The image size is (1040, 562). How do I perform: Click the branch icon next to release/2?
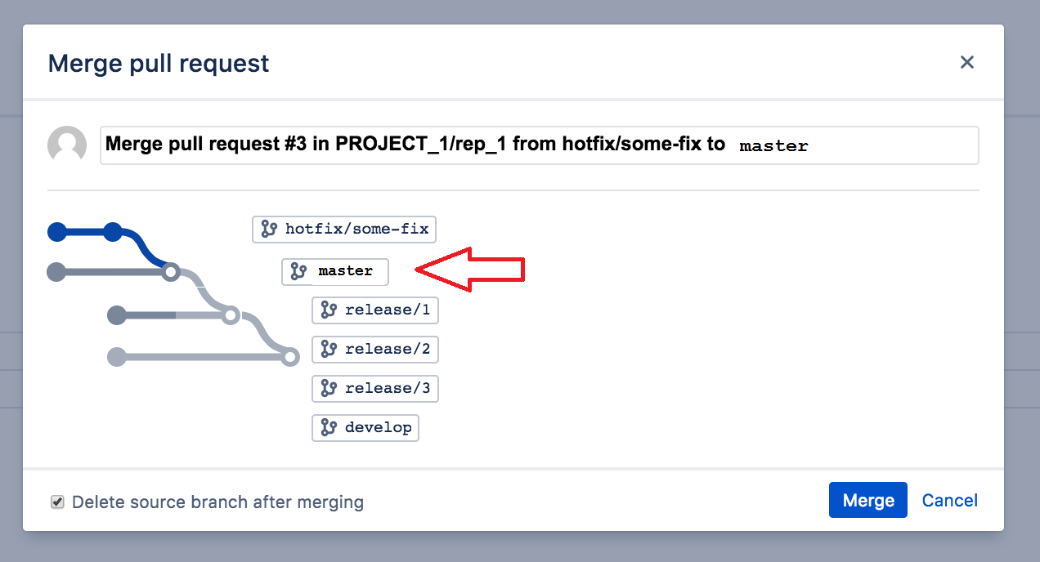point(329,350)
